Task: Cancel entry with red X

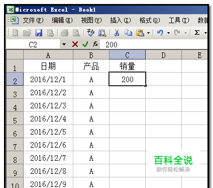Action: coord(75,44)
